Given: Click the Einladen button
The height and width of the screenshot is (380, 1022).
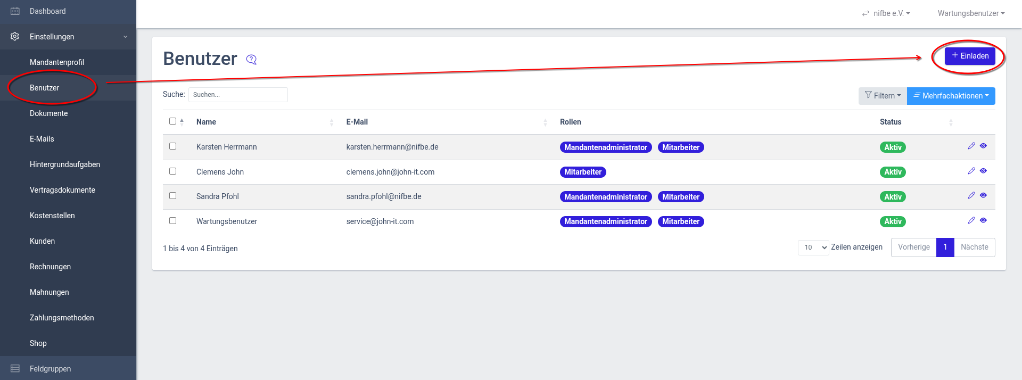Looking at the screenshot, I should 970,56.
